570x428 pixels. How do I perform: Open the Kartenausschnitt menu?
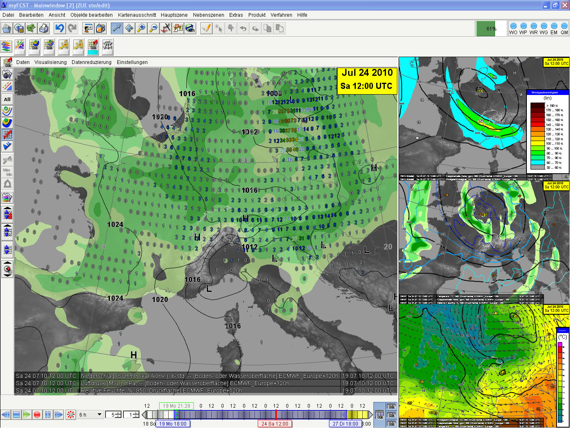point(137,15)
